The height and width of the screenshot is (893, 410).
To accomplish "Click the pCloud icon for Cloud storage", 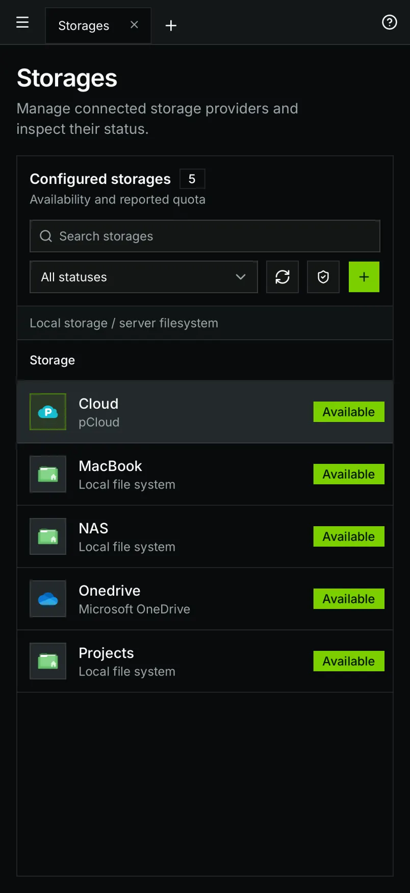I will [48, 412].
